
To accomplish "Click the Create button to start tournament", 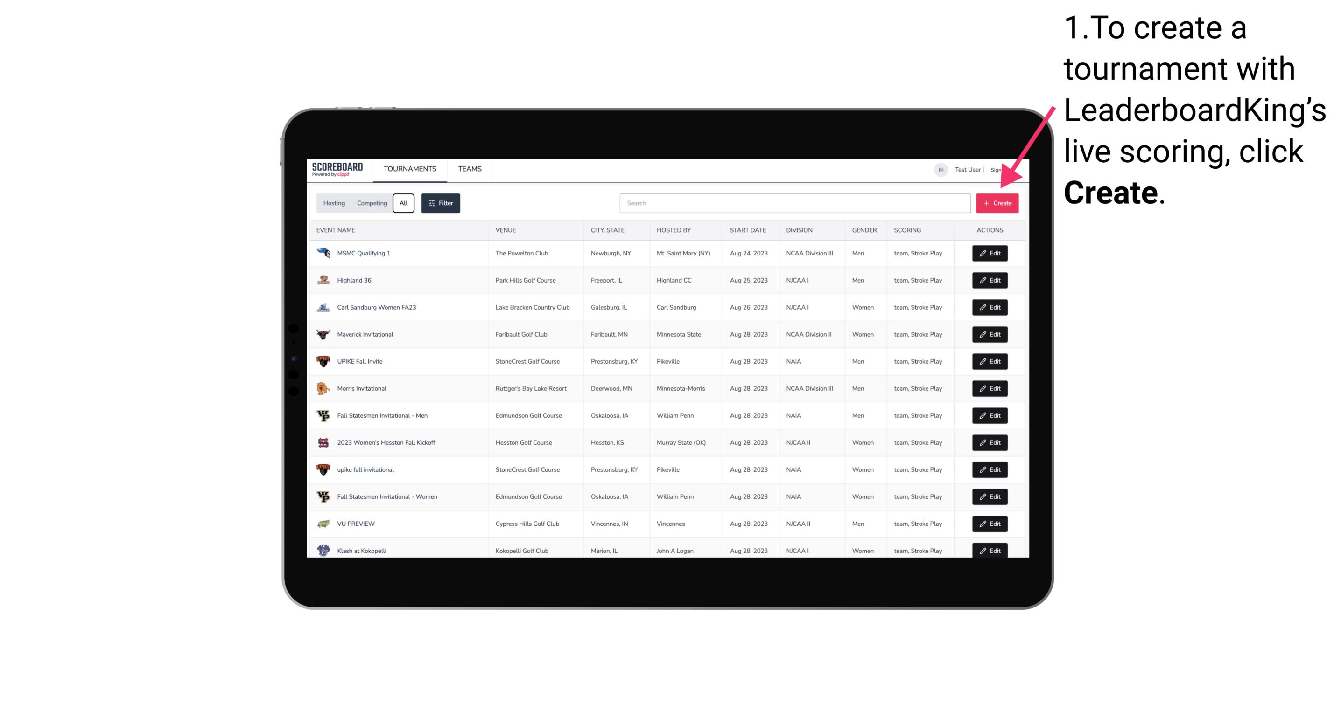I will 997,202.
